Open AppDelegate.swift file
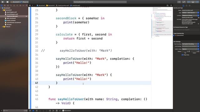 point(12,12)
